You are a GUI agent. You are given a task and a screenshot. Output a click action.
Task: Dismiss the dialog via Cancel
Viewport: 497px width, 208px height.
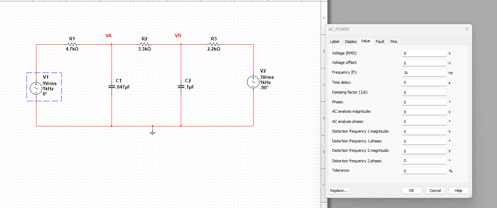click(x=435, y=190)
